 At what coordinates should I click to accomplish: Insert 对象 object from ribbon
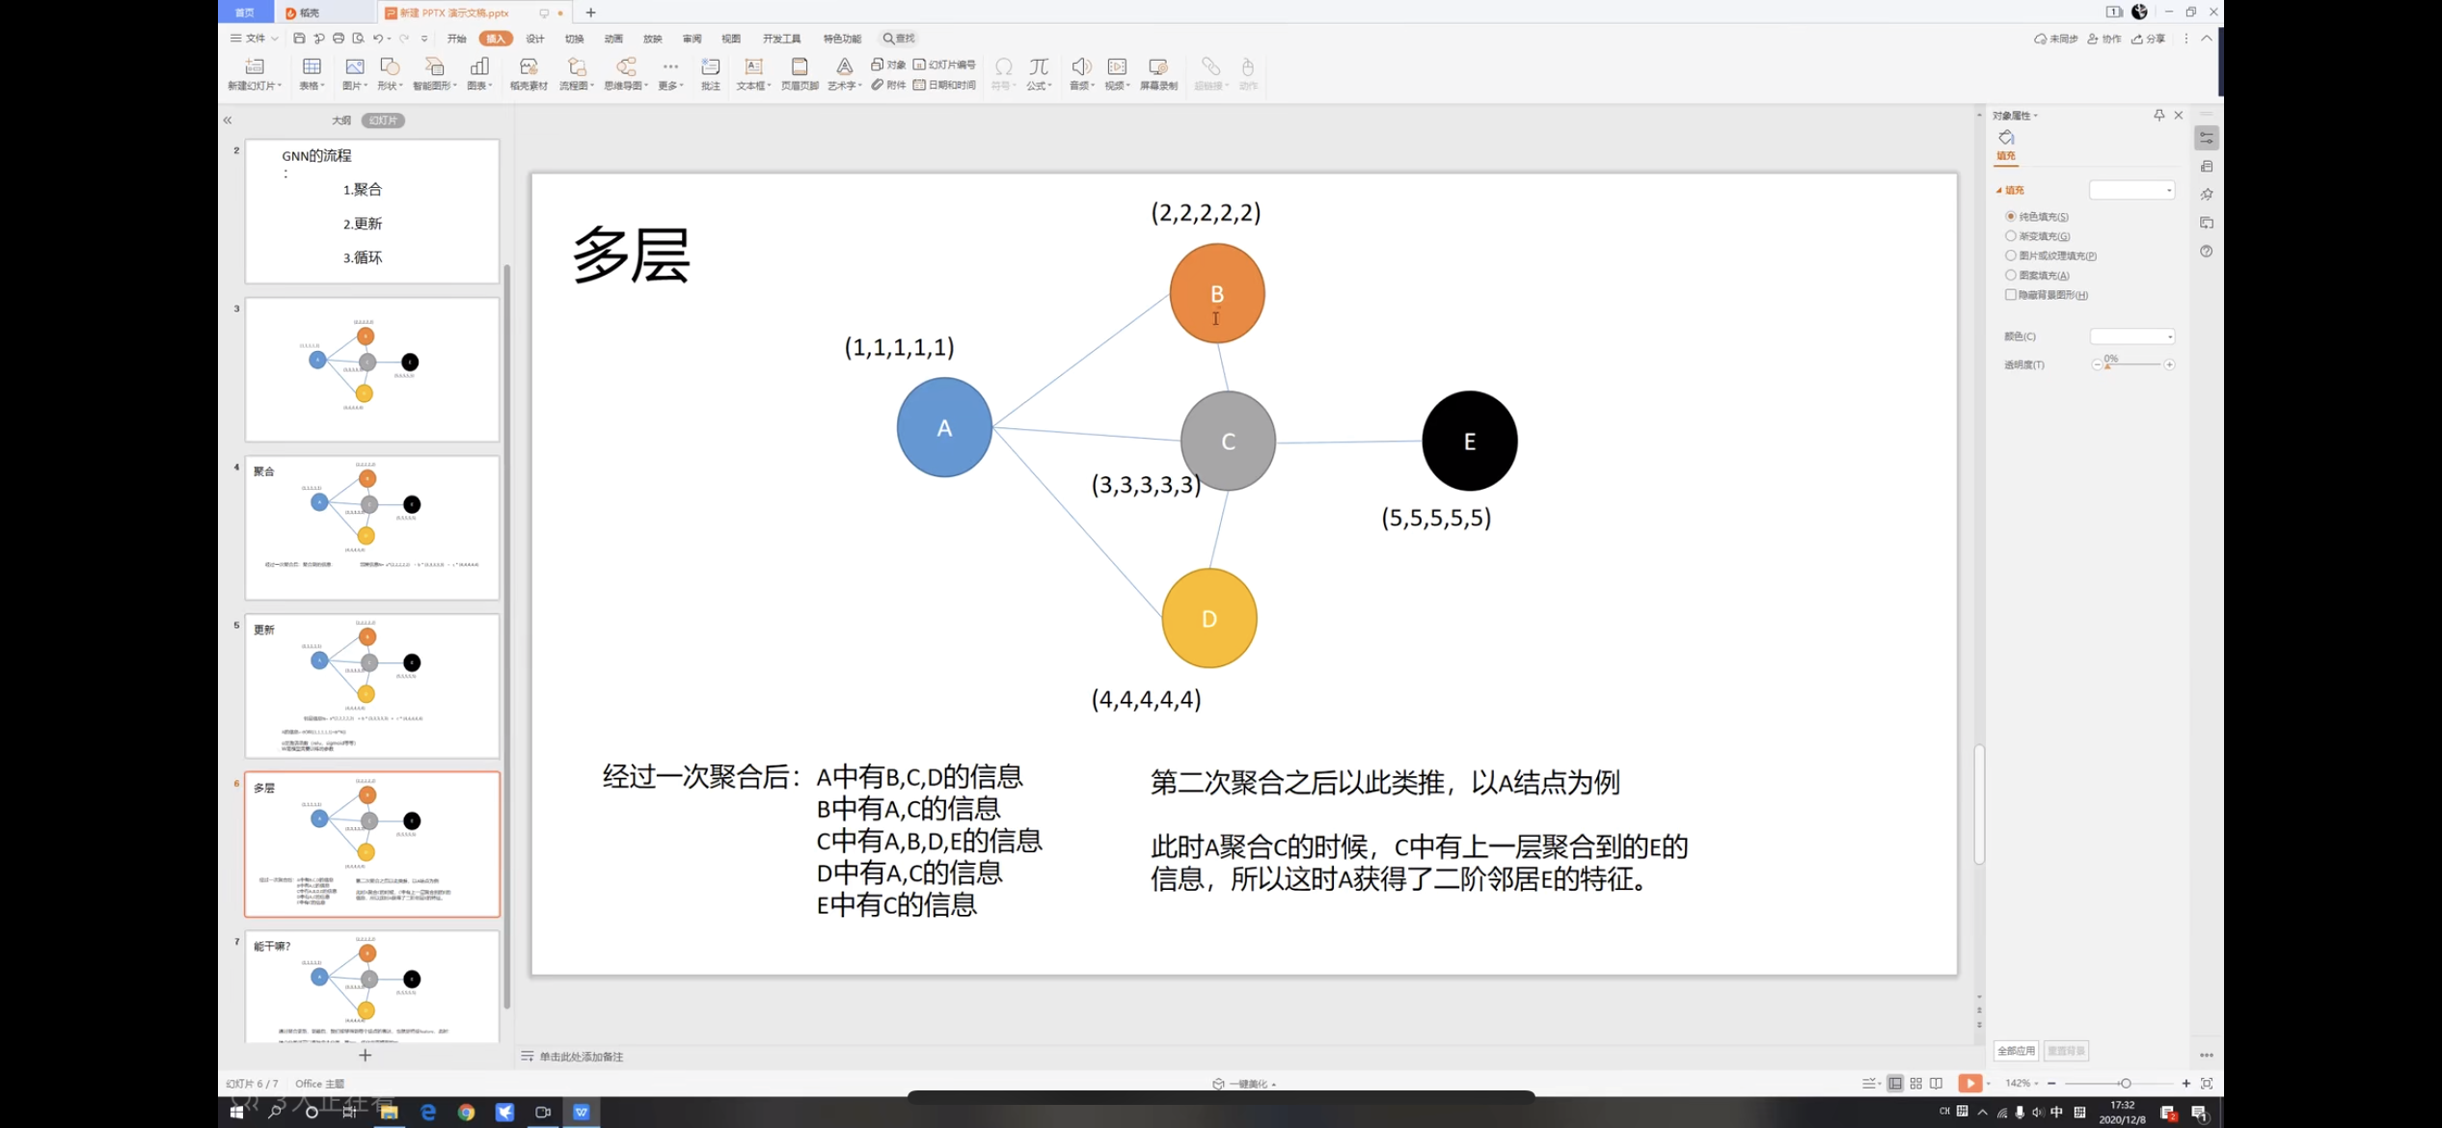point(888,65)
